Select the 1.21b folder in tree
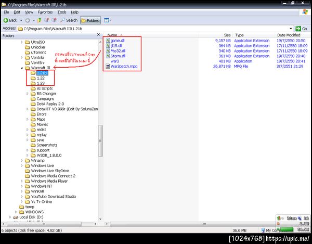The height and width of the screenshot is (244, 312). [x=42, y=73]
